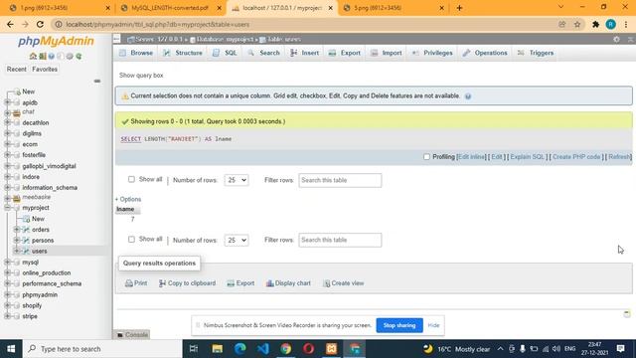
Task: Click Windows search box in taskbar
Action: click(x=102, y=349)
